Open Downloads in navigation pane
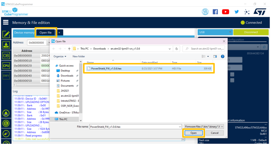271x145 pixels. [67, 75]
